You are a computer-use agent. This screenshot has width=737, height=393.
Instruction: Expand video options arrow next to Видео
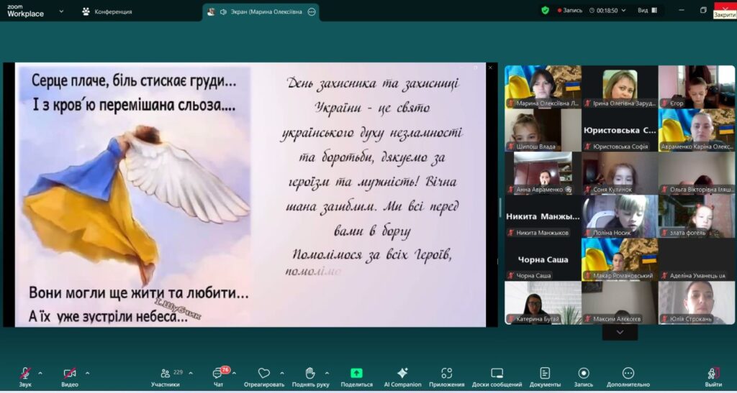(x=87, y=373)
